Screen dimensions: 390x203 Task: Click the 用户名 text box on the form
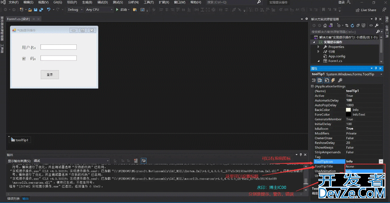tap(58, 47)
